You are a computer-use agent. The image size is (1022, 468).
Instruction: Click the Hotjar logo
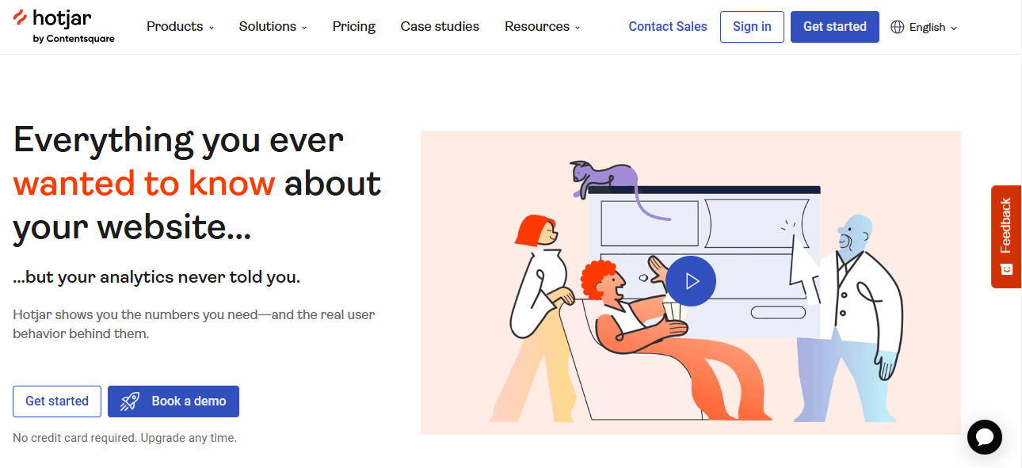click(x=64, y=26)
